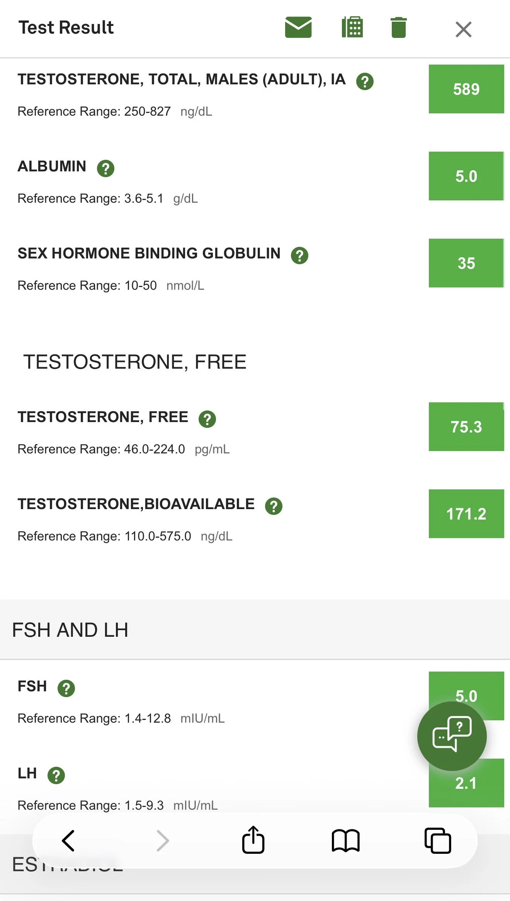
Task: Email the test result using envelope icon
Action: (298, 27)
